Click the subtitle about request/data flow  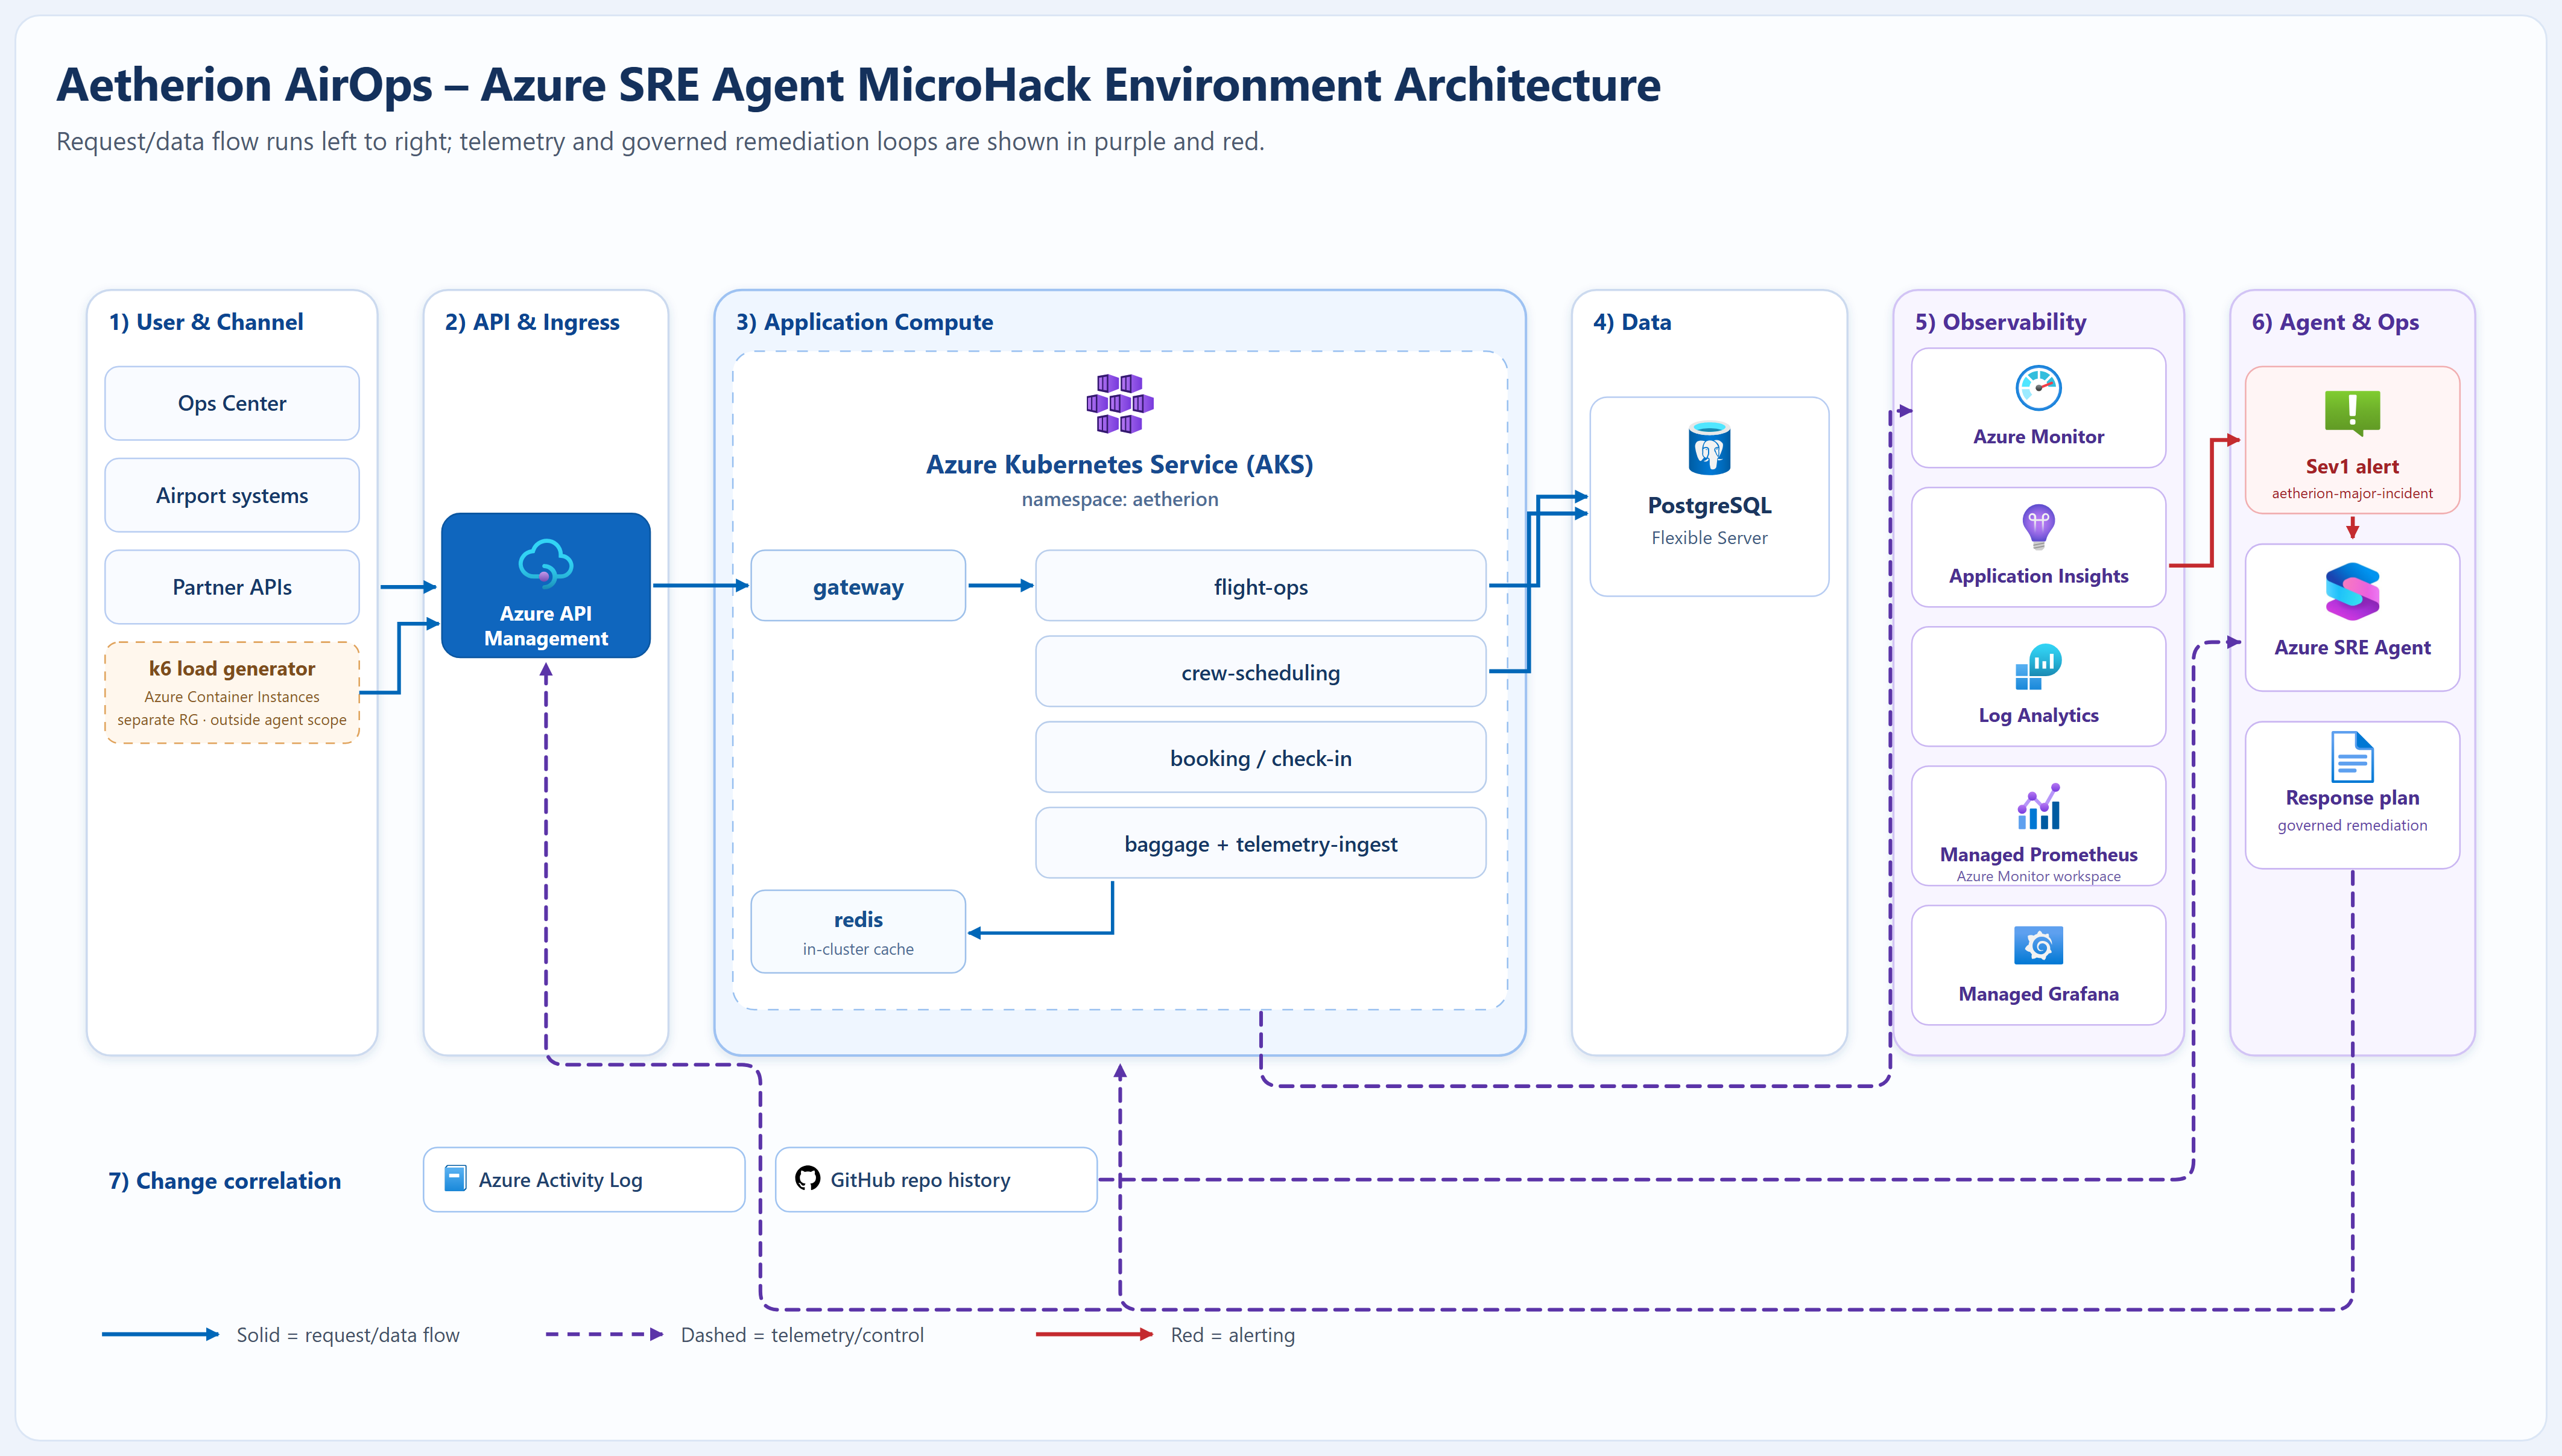tap(660, 142)
